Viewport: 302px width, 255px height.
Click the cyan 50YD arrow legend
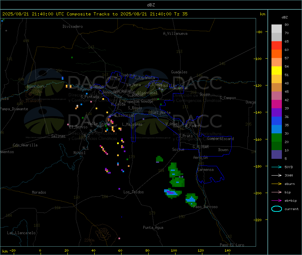coord(276,167)
